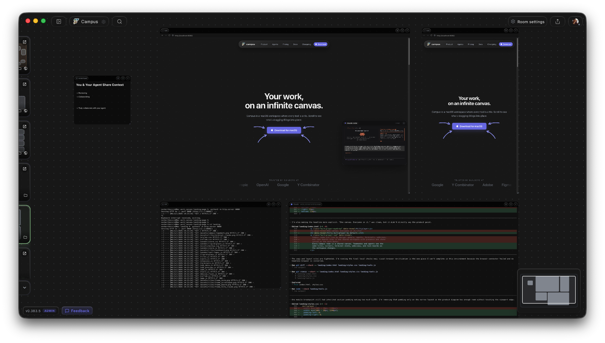This screenshot has width=605, height=343.
Task: Click OpenAI logo text in large web tile
Action: click(263, 185)
